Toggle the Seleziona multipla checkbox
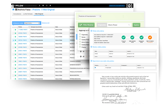167x110 pixels. [13, 23]
